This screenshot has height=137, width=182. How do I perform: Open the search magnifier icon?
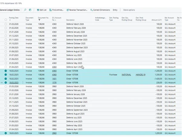[25, 10]
